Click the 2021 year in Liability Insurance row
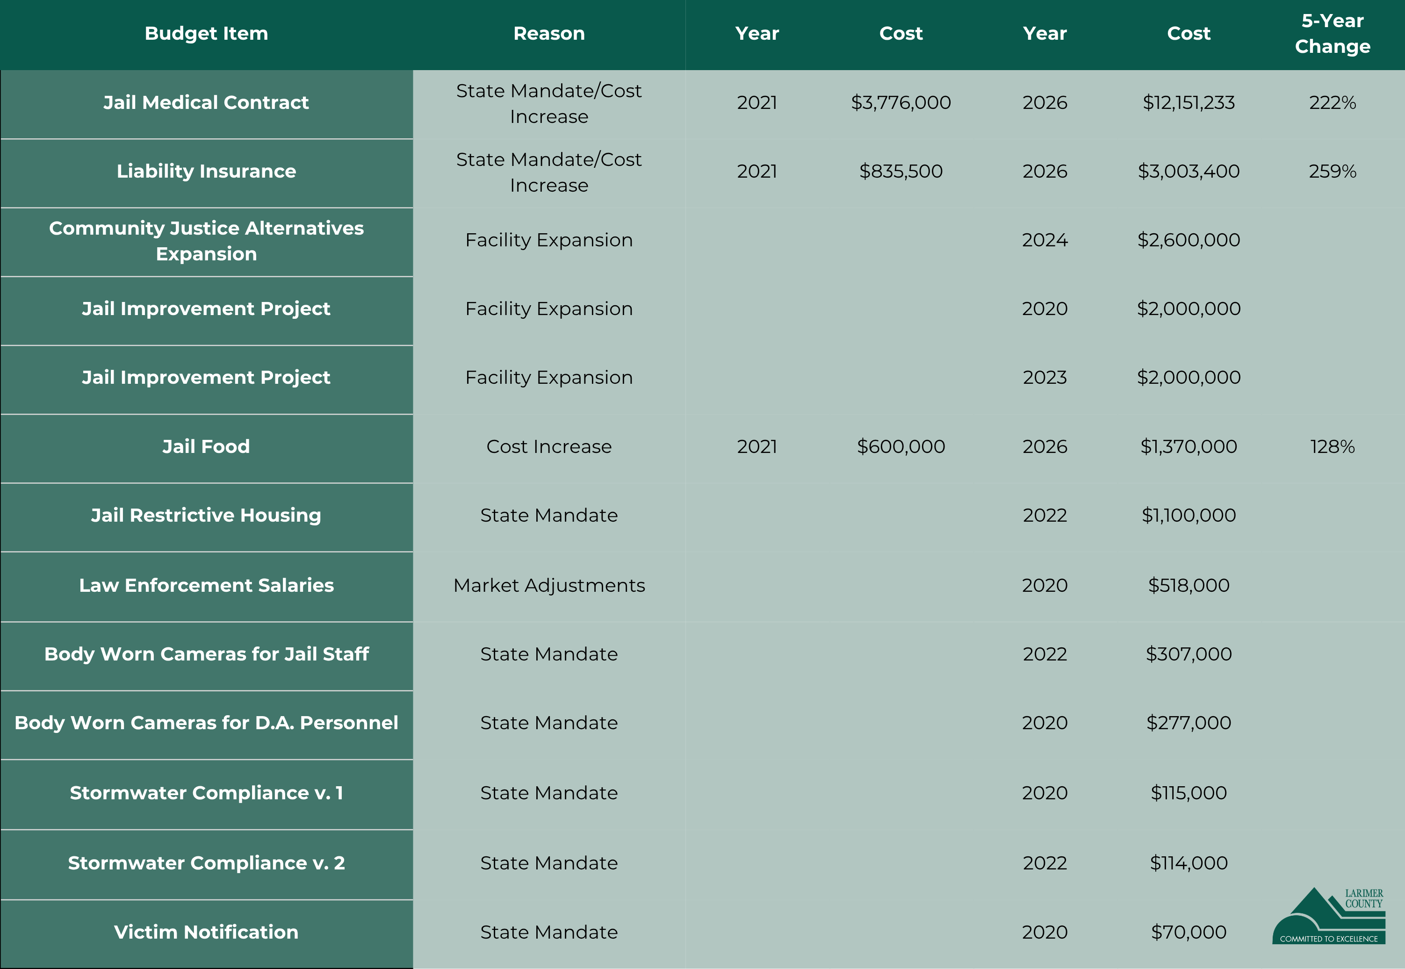 757,171
